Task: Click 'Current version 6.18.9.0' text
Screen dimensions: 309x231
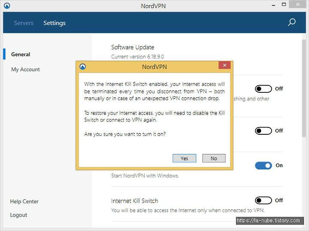Action: [x=138, y=57]
